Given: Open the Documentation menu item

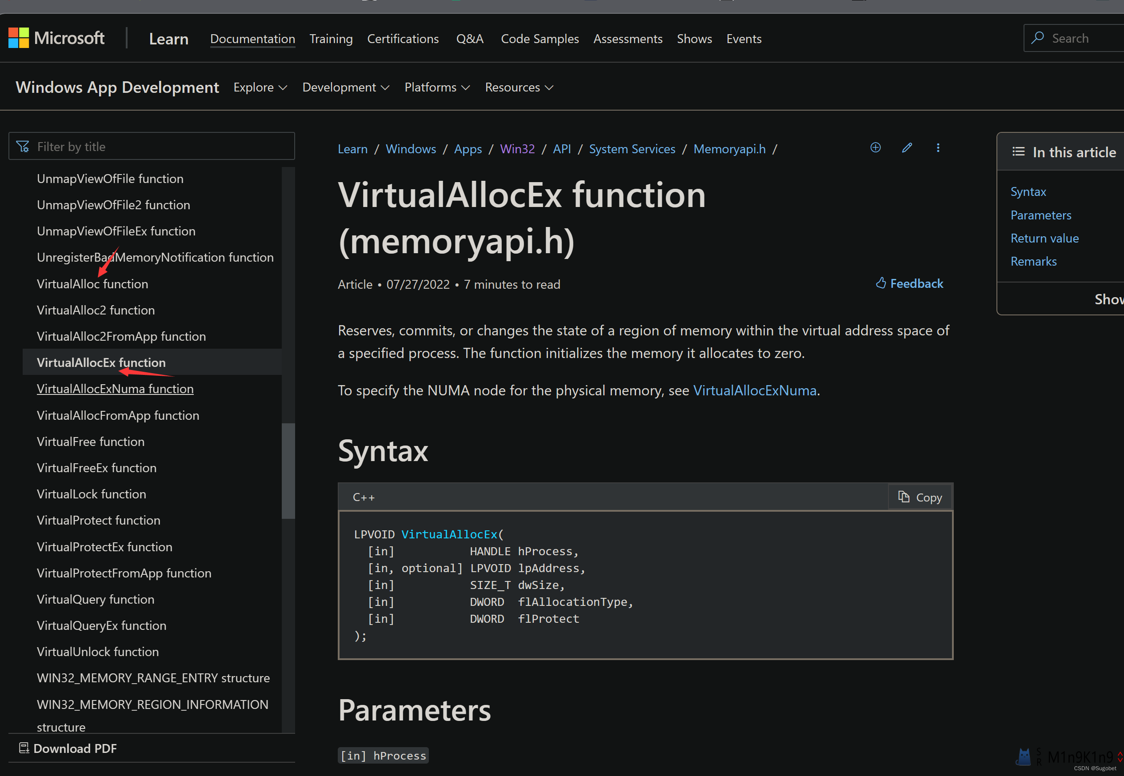Looking at the screenshot, I should [x=252, y=39].
